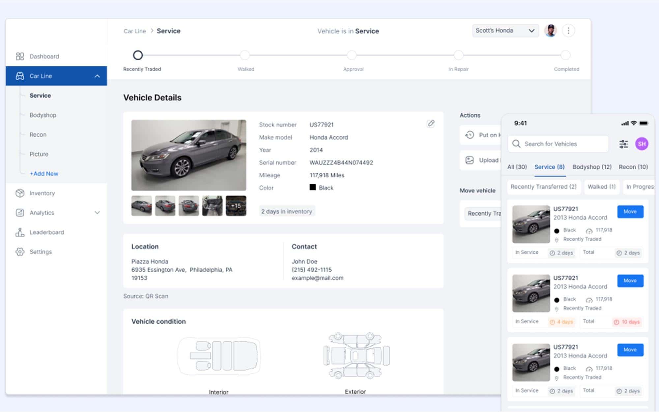Expand the Analytics sidebar menu

tap(97, 213)
